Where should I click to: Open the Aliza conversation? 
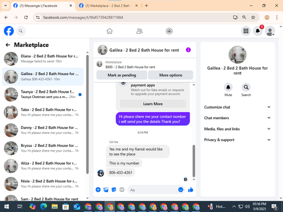point(43,166)
